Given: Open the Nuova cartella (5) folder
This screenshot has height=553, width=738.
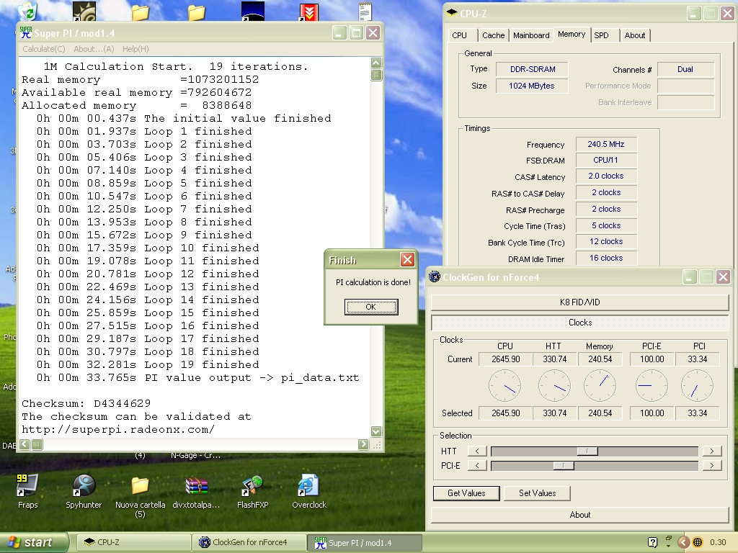Looking at the screenshot, I should coord(141,495).
